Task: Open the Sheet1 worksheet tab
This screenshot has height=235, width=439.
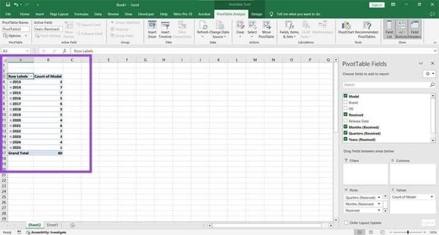Action: point(53,225)
